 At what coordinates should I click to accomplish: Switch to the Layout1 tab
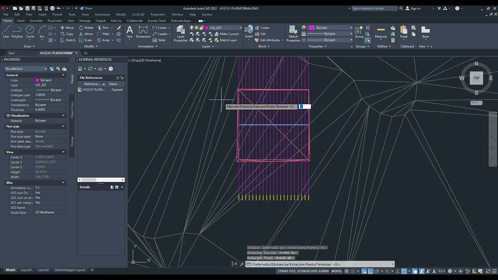[26, 270]
